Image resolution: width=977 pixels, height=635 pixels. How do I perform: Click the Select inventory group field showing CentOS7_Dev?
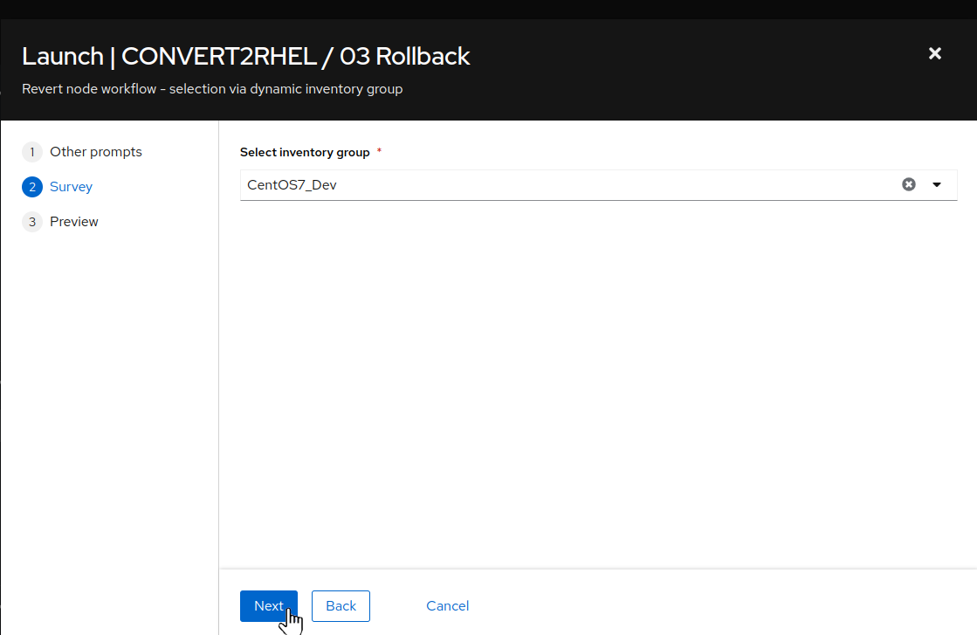[598, 185]
